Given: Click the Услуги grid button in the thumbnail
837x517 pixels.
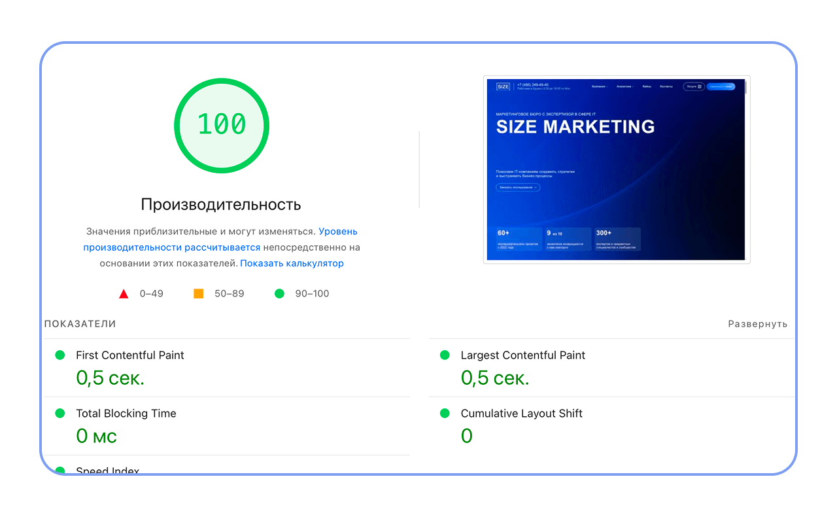Looking at the screenshot, I should tap(694, 86).
